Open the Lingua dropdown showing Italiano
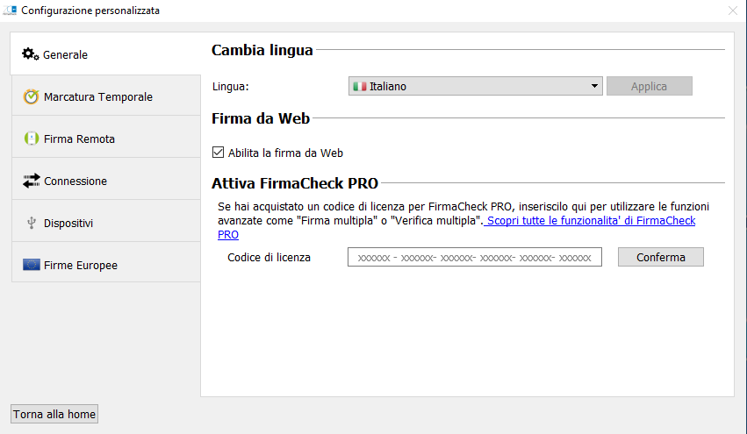747x434 pixels. [x=476, y=86]
